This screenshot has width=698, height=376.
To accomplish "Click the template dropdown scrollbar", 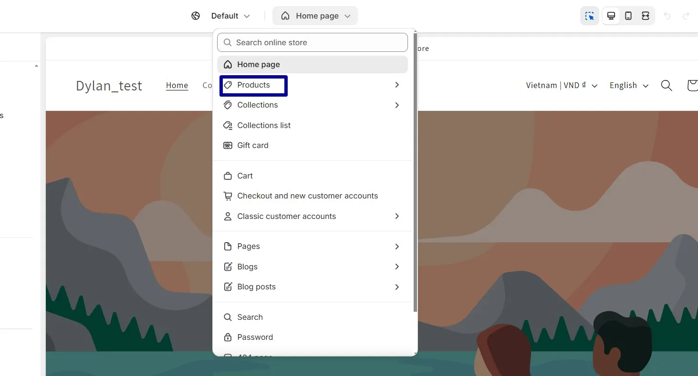I will point(415,172).
